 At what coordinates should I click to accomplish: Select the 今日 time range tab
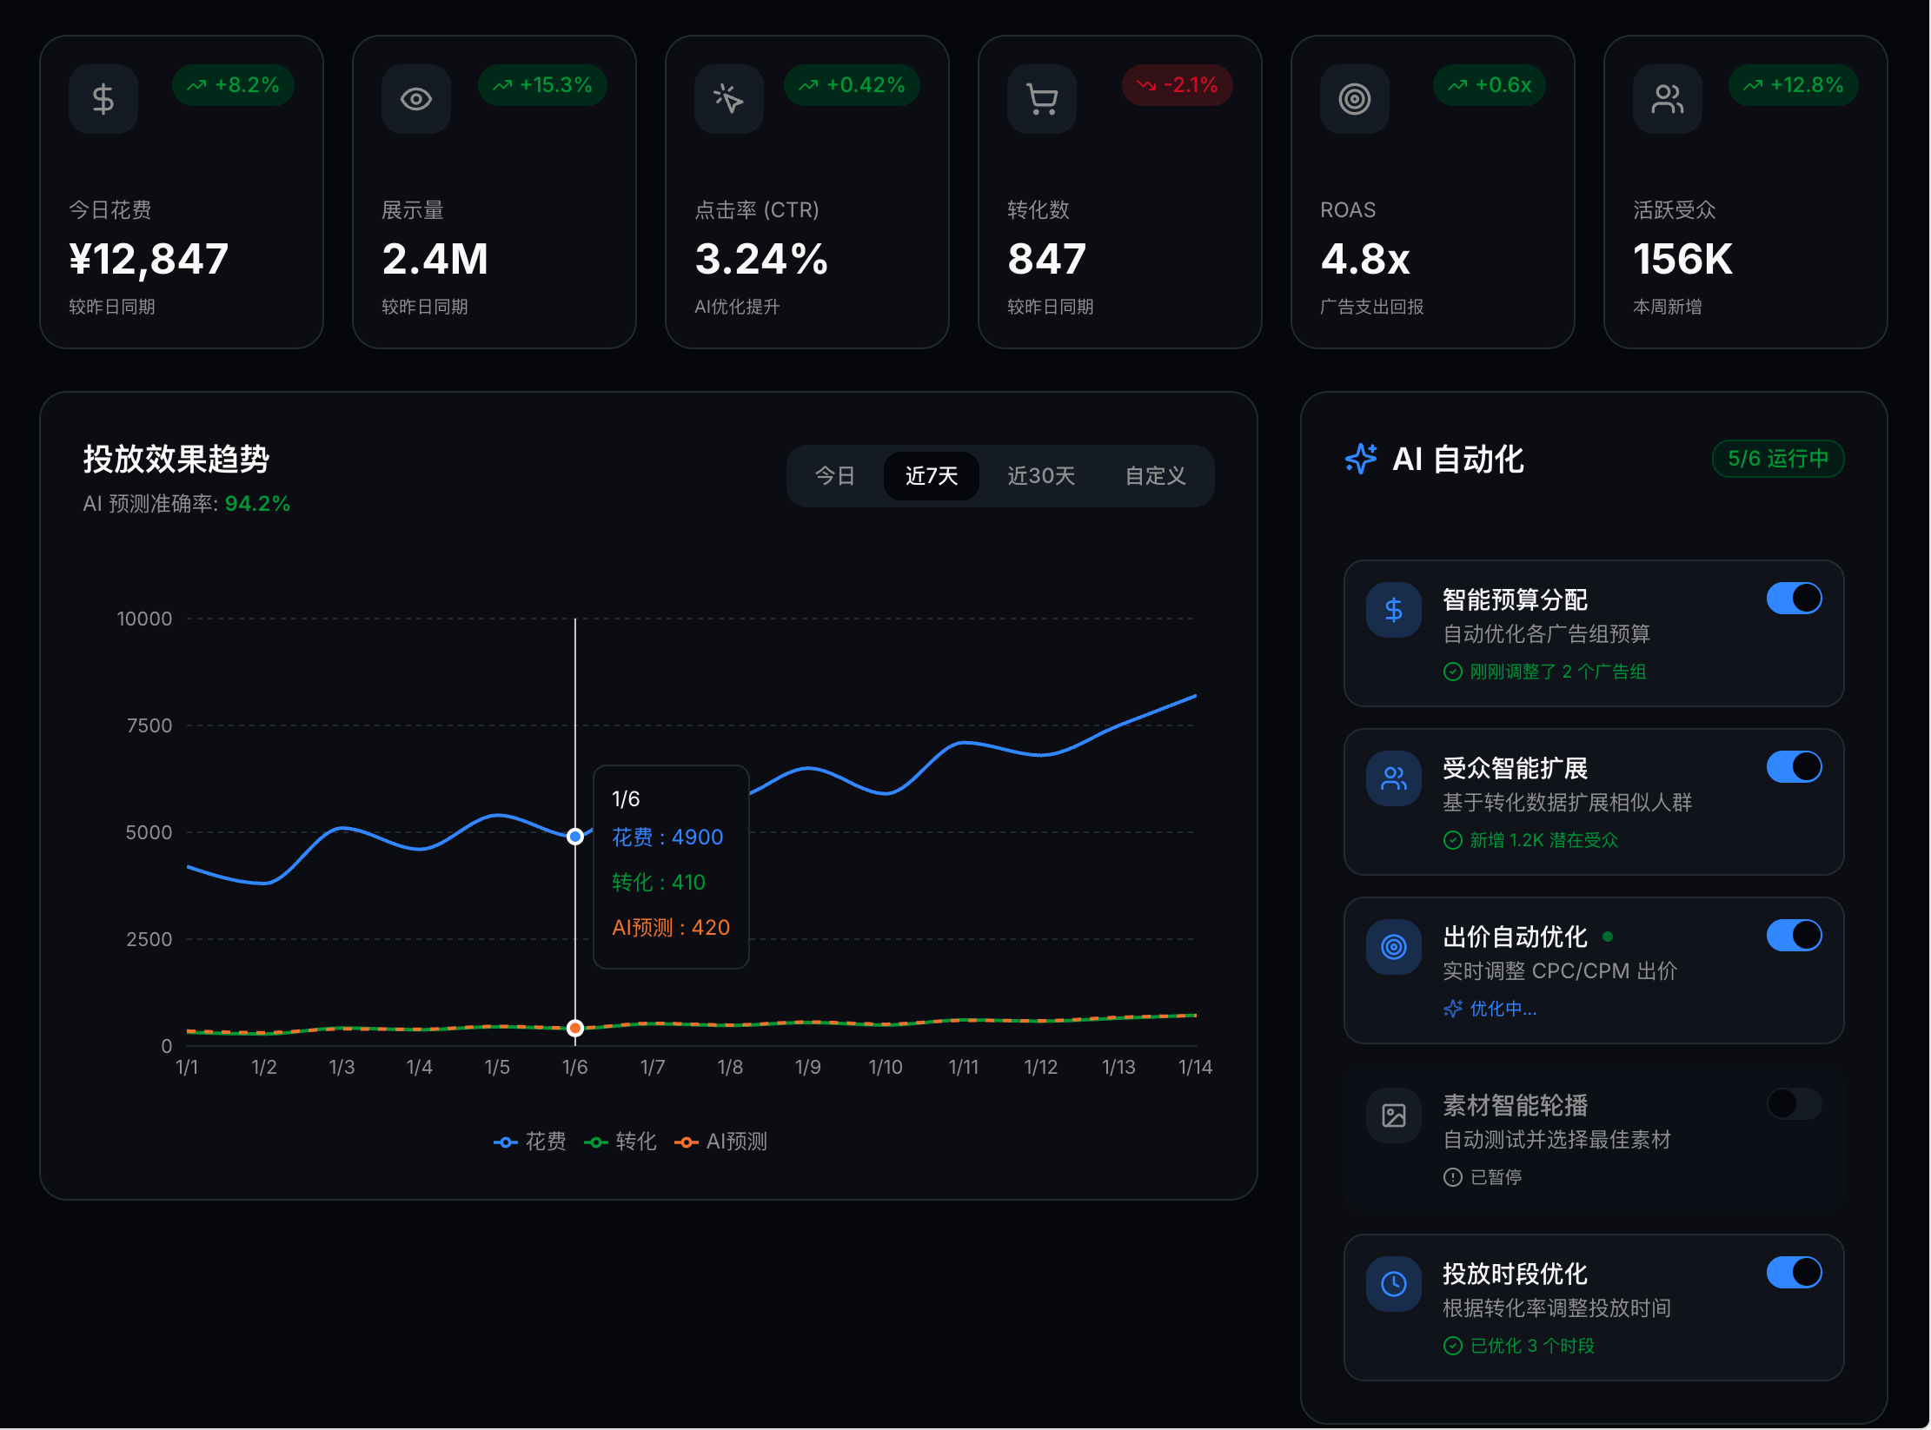tap(834, 476)
